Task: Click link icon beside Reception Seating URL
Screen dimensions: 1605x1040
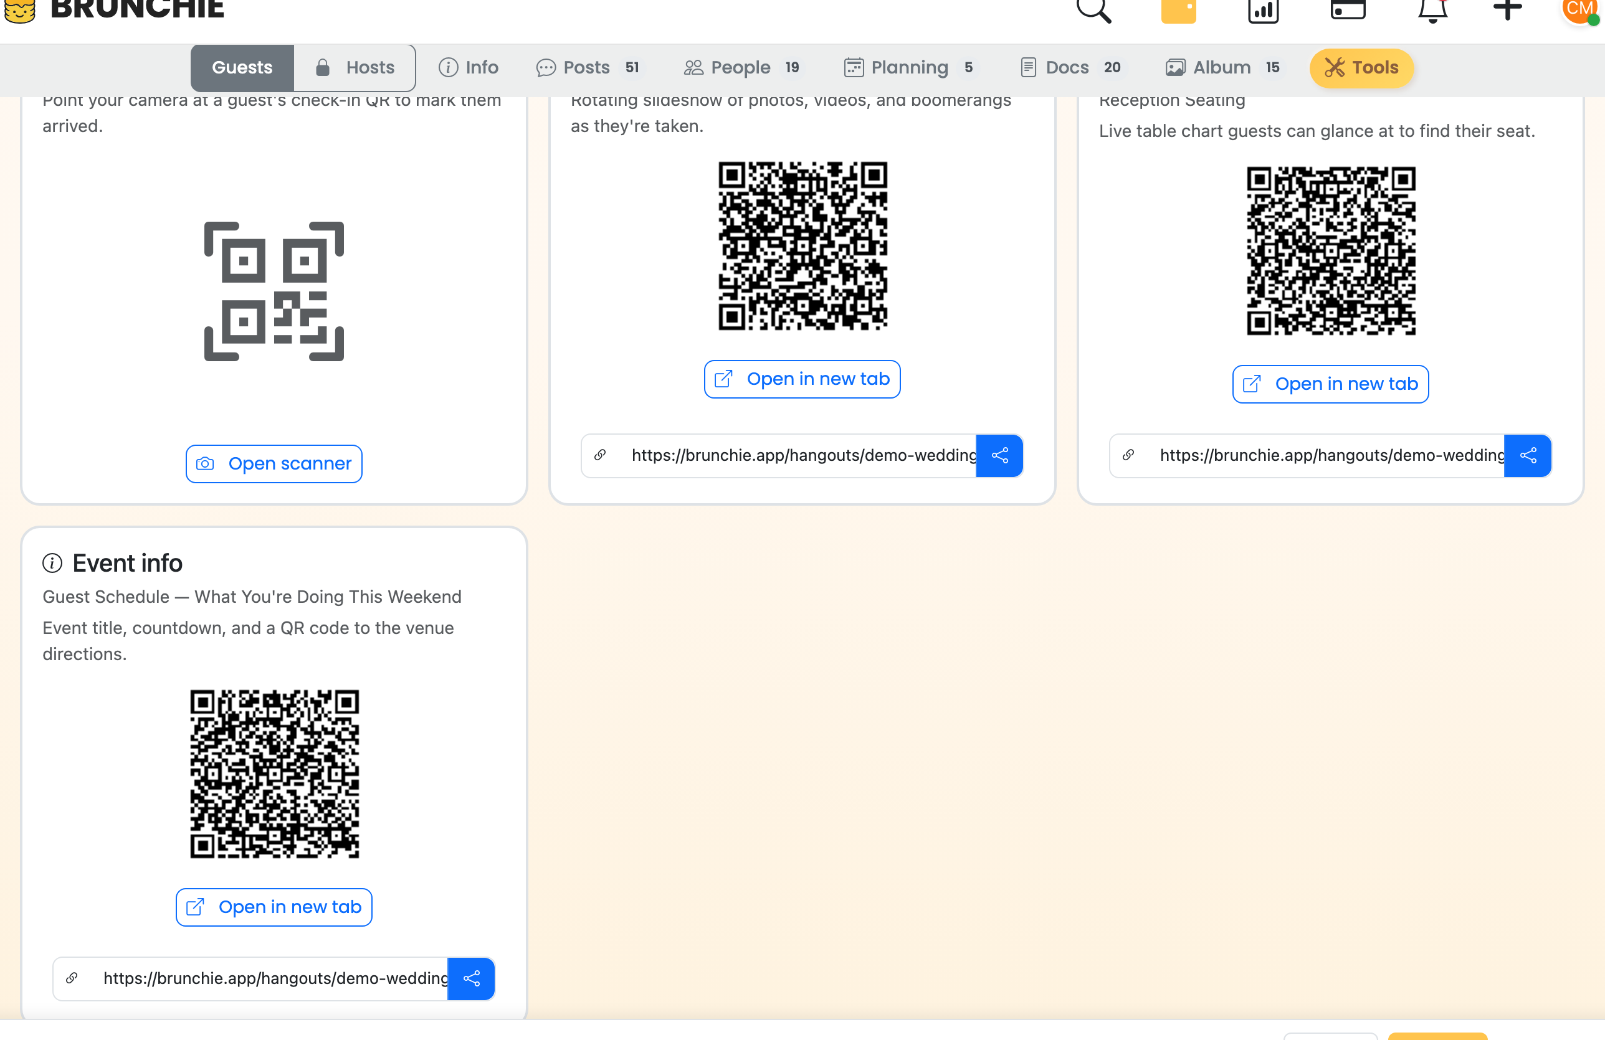Action: click(x=1128, y=455)
